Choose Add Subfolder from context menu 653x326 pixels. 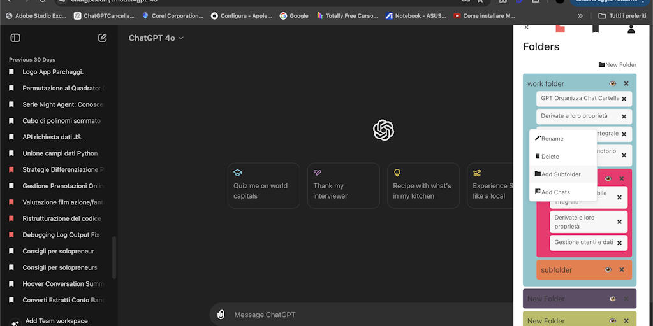562,174
